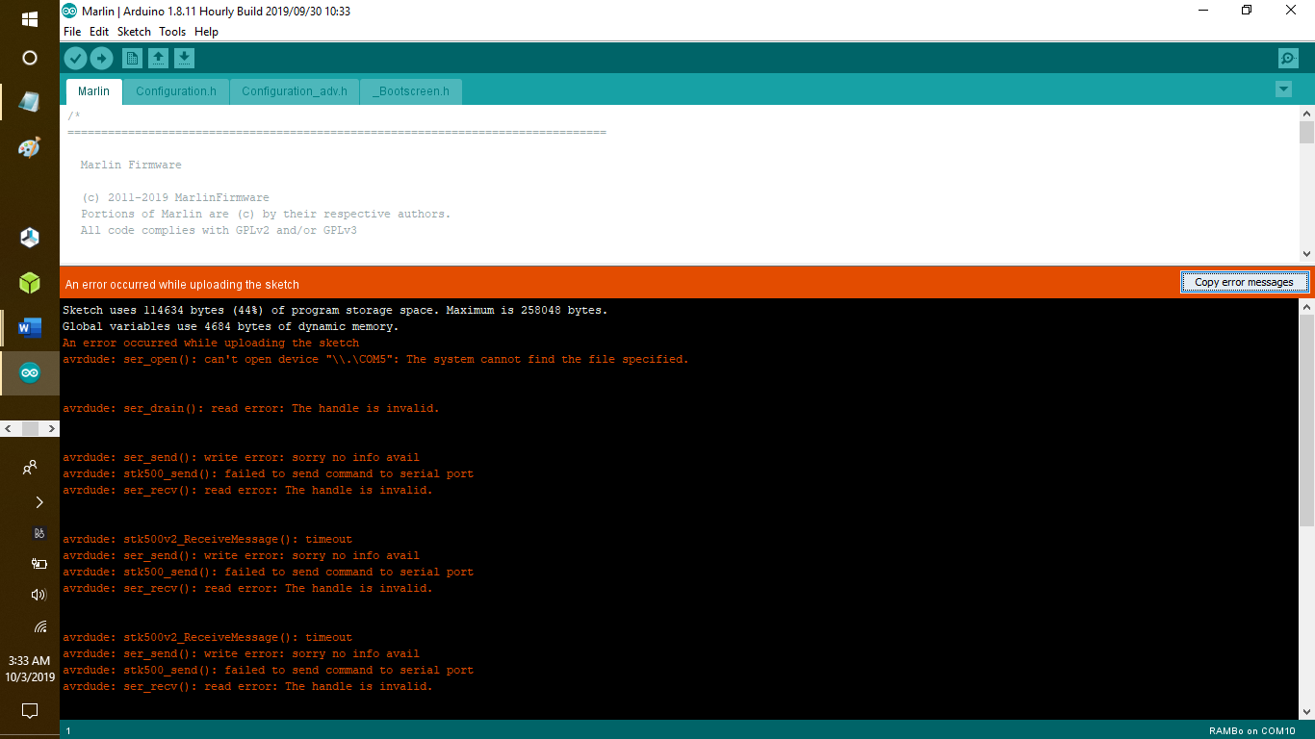Viewport: 1315px width, 739px height.
Task: Click the console scrollbar up arrow
Action: tap(1306, 307)
